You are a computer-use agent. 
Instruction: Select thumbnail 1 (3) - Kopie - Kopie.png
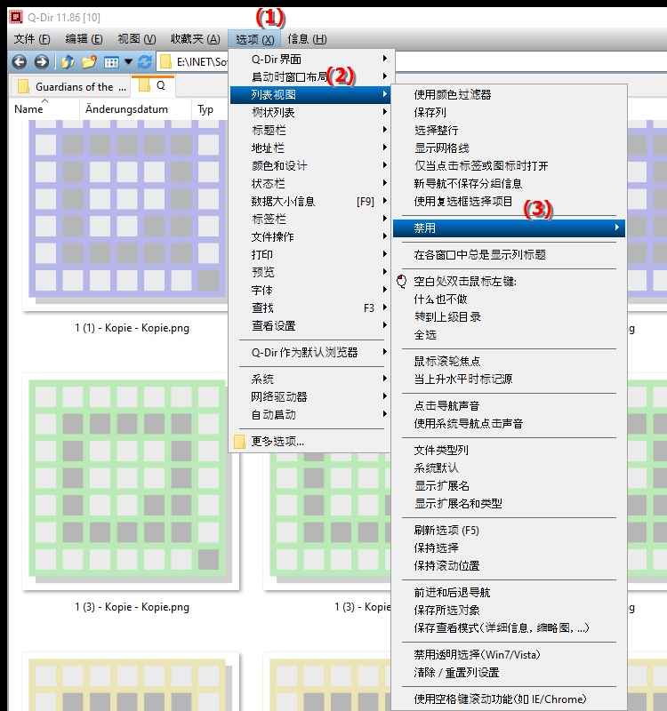tap(131, 483)
